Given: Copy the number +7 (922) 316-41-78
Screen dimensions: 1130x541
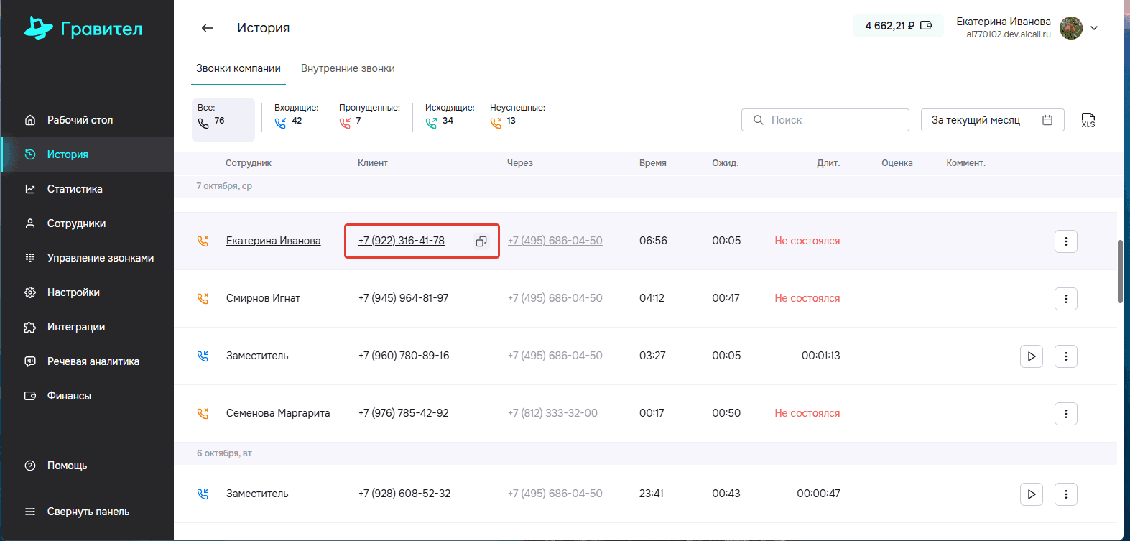Looking at the screenshot, I should pos(481,241).
